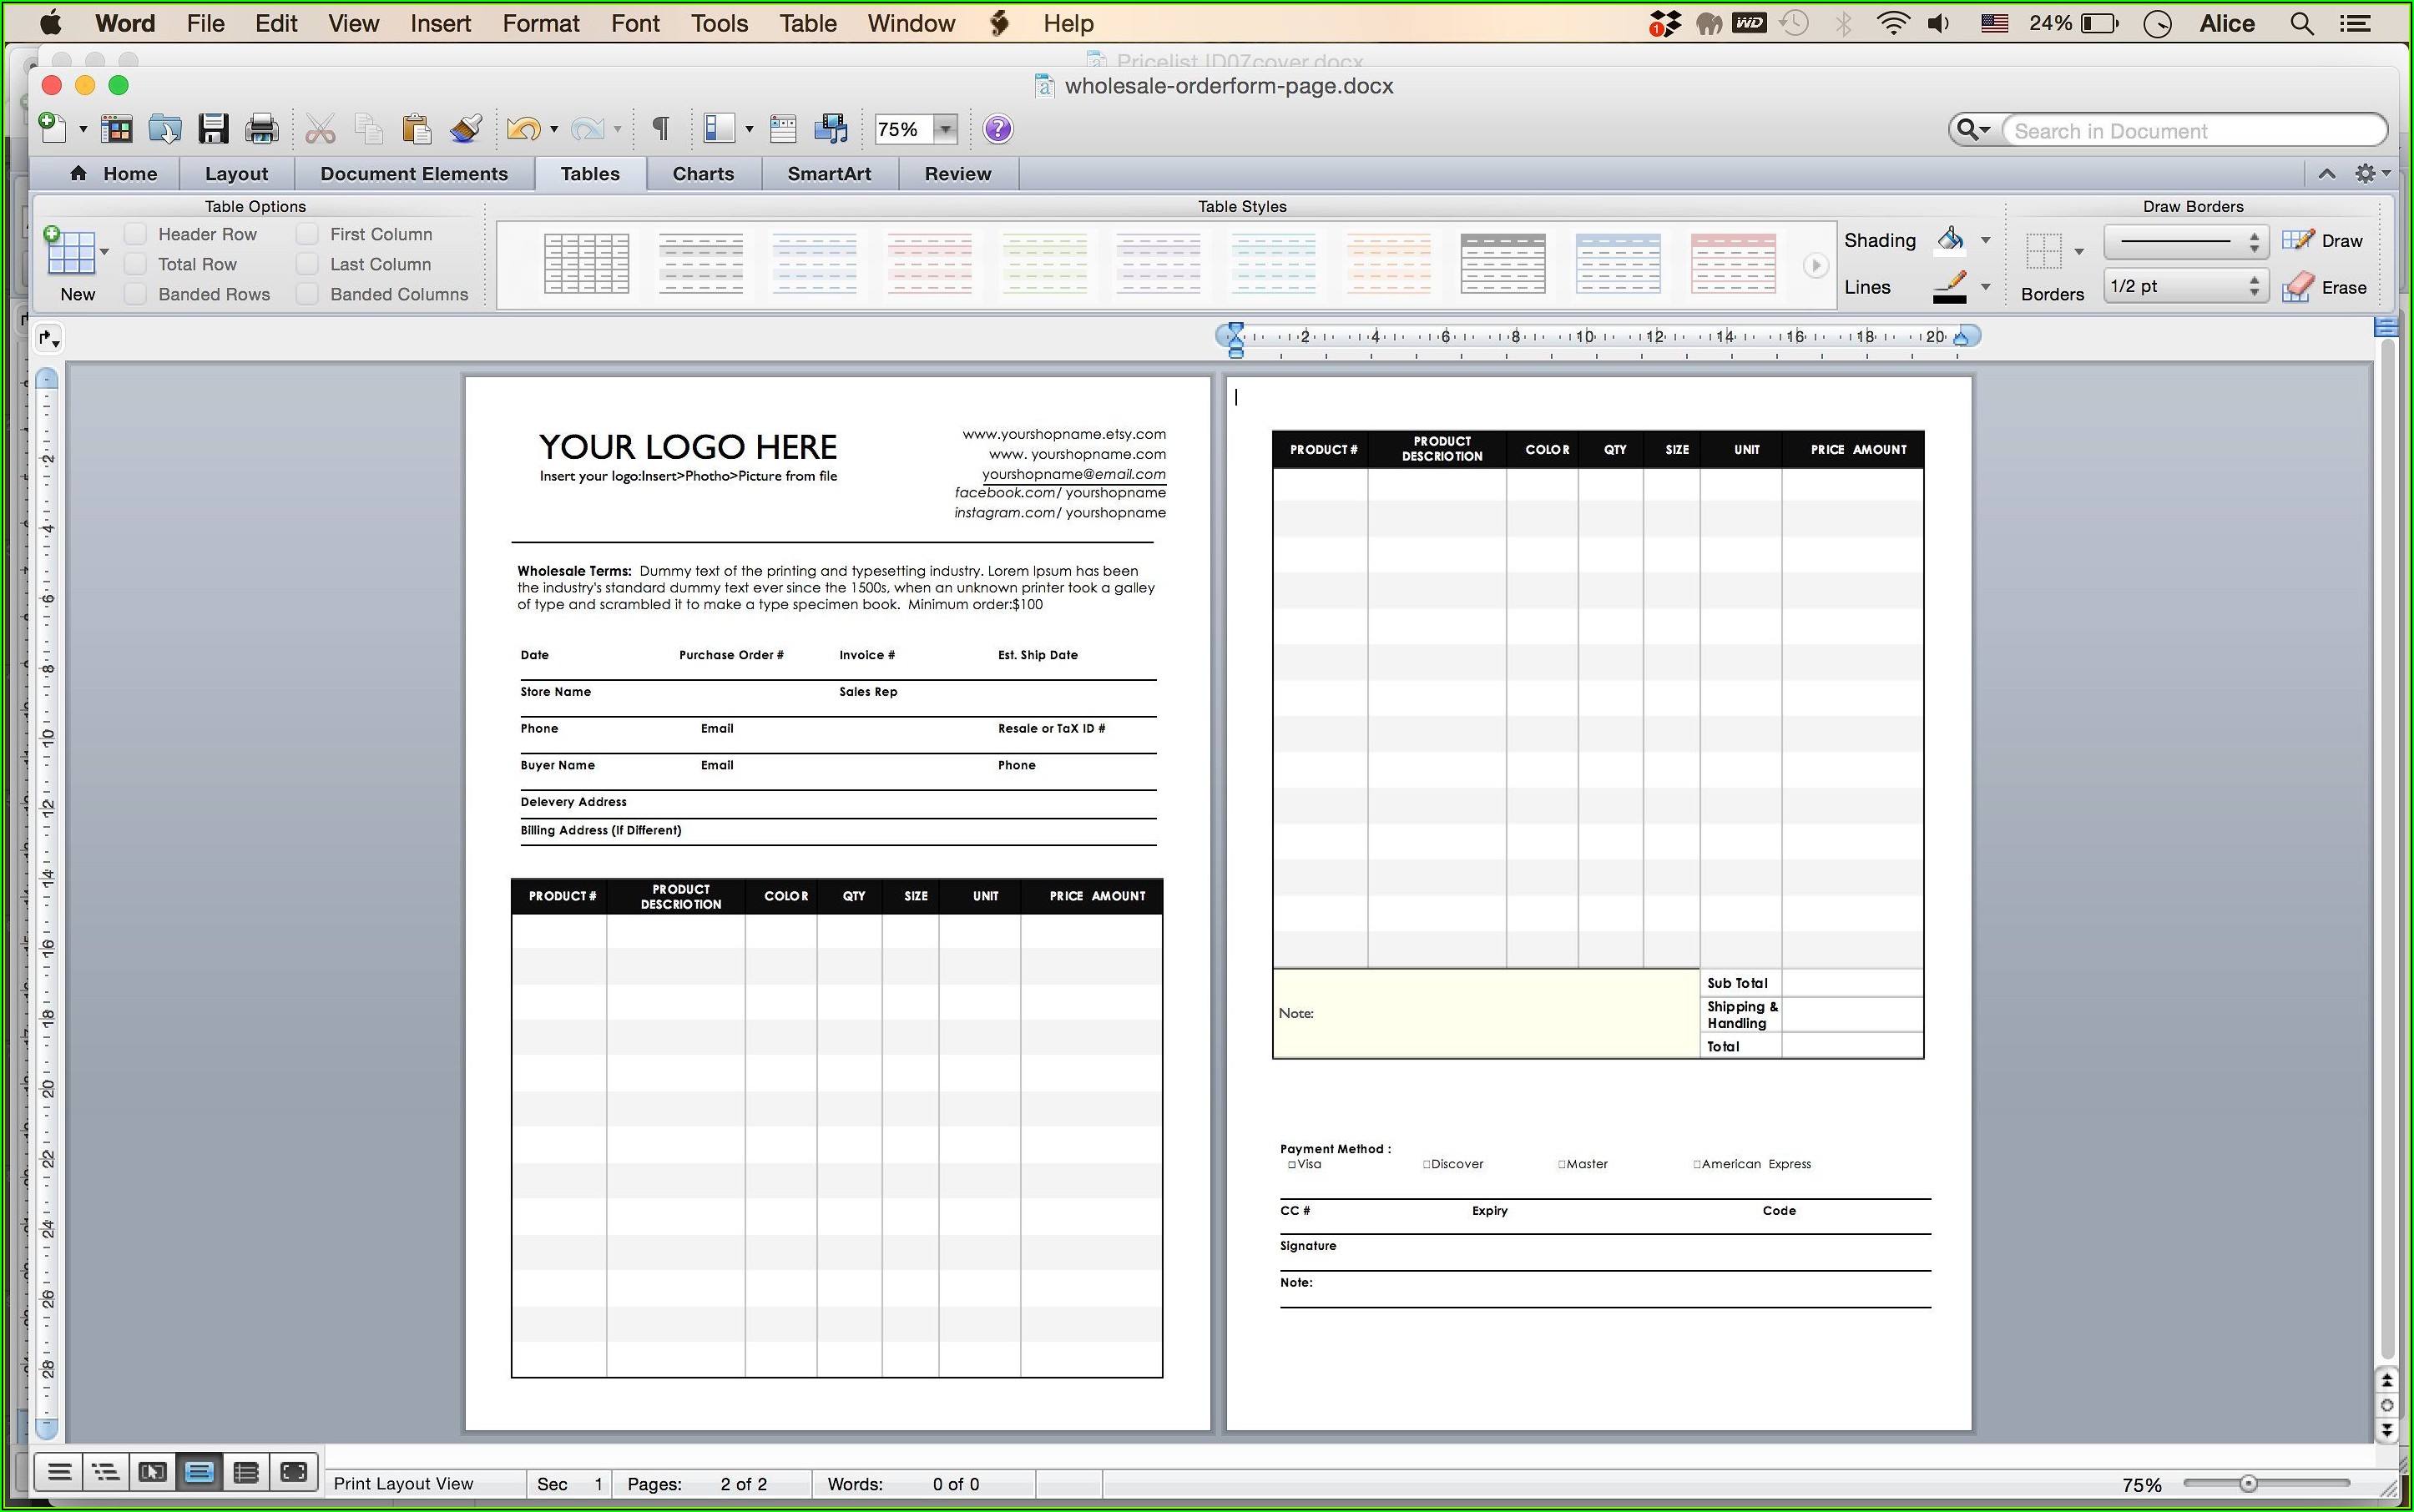This screenshot has height=1512, width=2414.
Task: Enable the Header Row checkbox
Action: coord(136,234)
